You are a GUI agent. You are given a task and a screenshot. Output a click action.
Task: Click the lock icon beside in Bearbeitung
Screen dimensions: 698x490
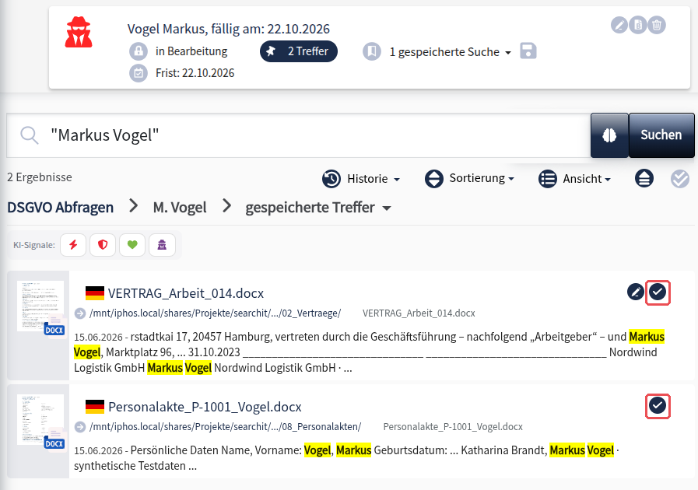click(x=139, y=51)
